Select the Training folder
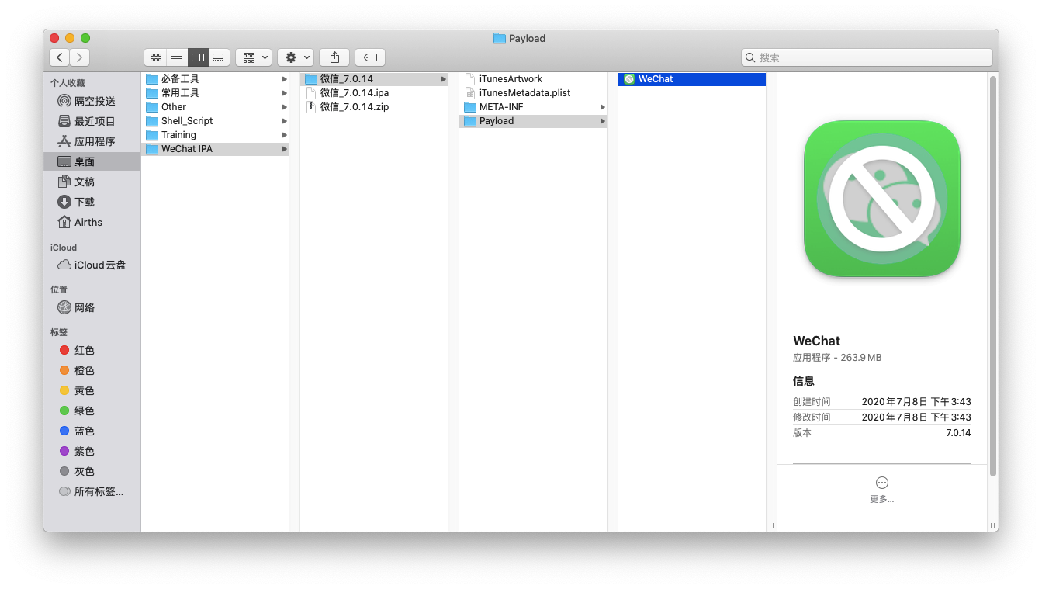The height and width of the screenshot is (589, 1042). (215, 135)
